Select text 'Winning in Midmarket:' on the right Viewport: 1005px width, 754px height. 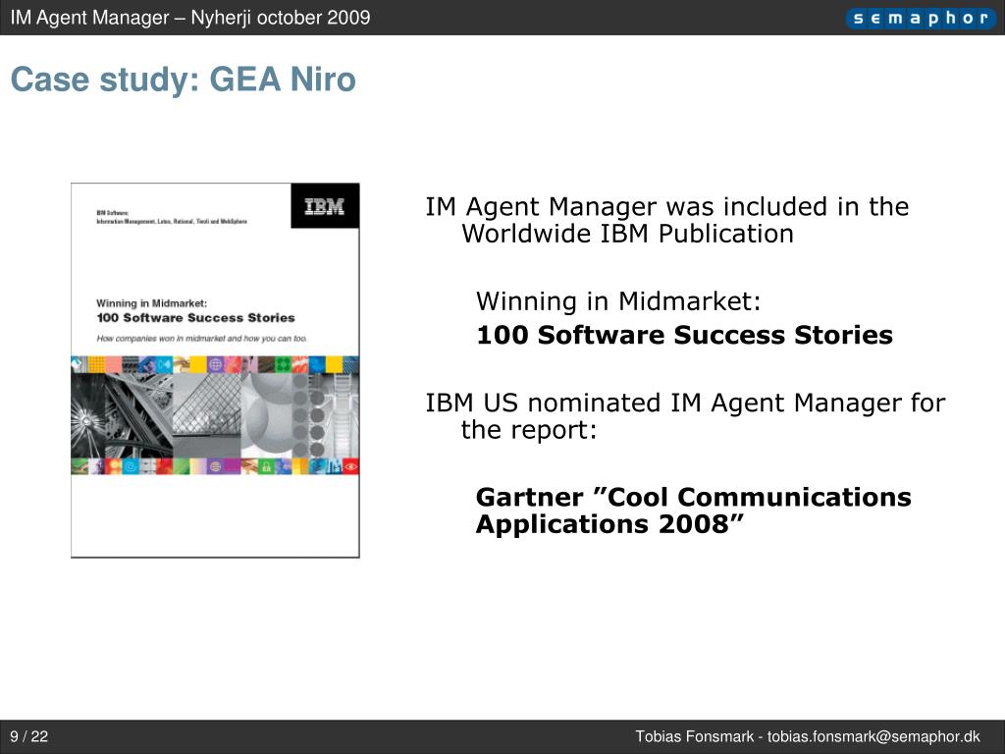click(618, 301)
